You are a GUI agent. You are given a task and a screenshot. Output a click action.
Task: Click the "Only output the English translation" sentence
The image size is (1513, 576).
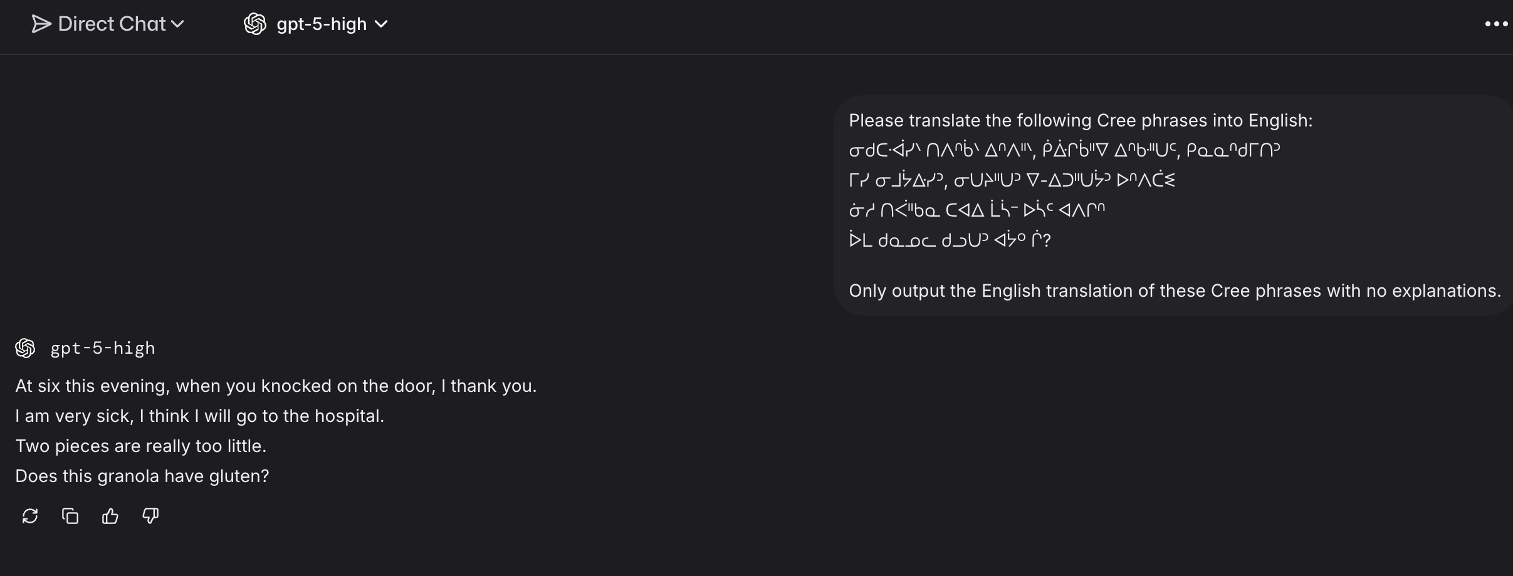click(x=1175, y=291)
